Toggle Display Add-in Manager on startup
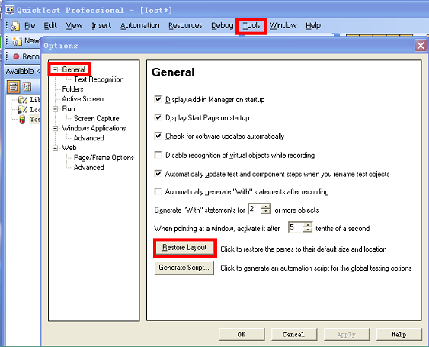Image resolution: width=429 pixels, height=347 pixels. click(158, 99)
